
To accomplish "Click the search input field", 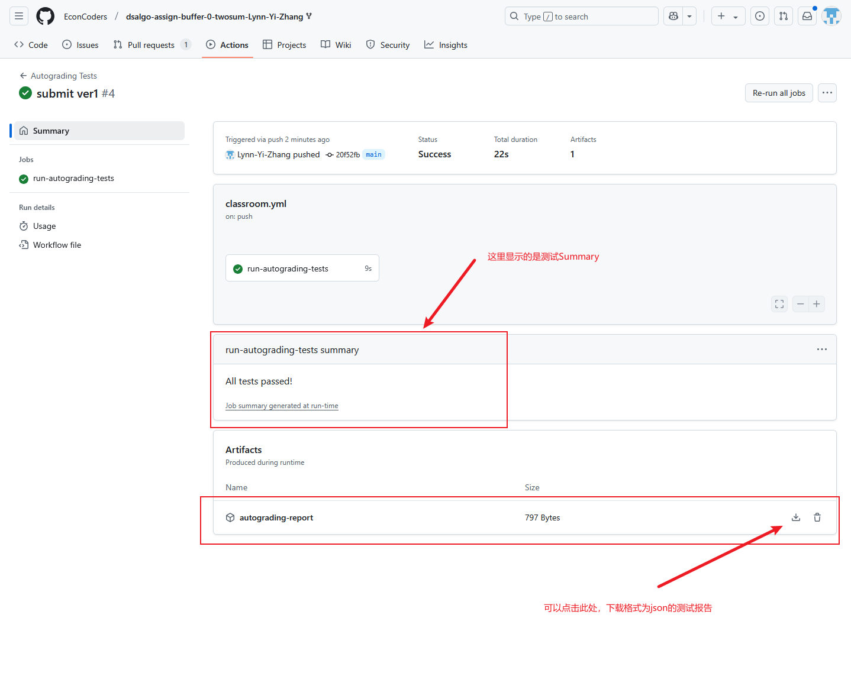I will 581,17.
